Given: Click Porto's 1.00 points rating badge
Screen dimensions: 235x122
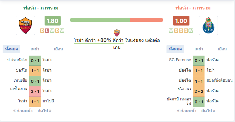Looking at the screenshot, I should click(181, 21).
